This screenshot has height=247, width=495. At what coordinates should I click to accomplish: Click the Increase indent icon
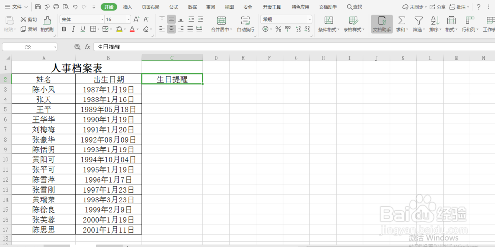coord(200,20)
